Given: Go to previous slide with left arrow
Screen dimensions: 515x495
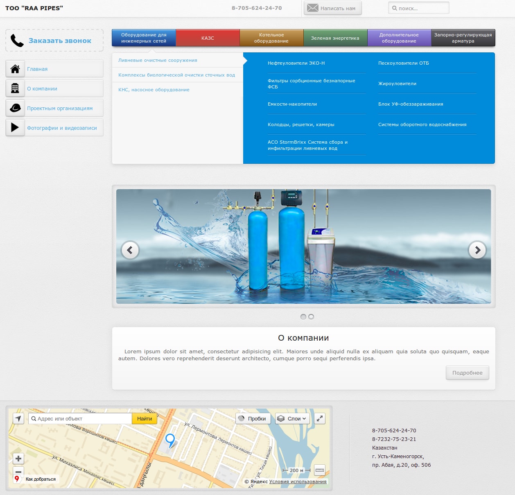Looking at the screenshot, I should (130, 250).
